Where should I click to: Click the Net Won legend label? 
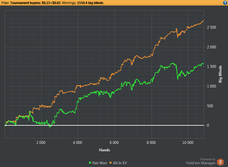click(x=100, y=163)
